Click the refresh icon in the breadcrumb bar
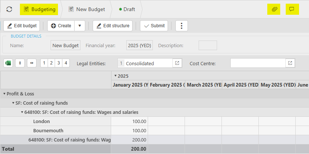309x154 pixels. (9, 9)
